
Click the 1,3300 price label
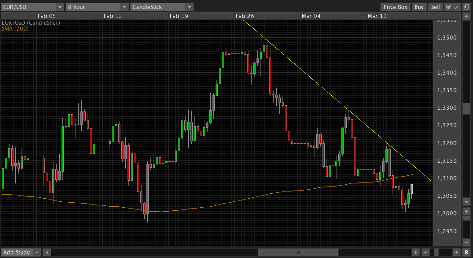[447, 108]
